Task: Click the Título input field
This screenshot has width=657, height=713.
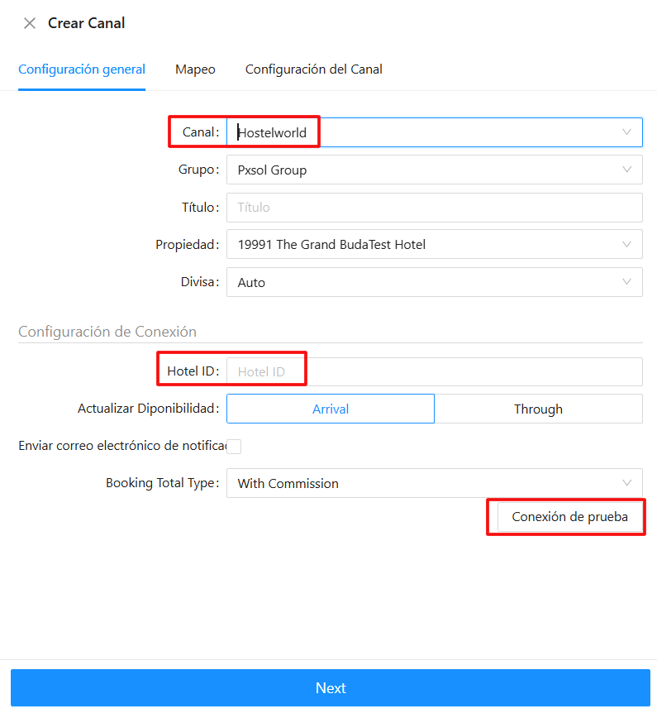Action: [x=434, y=207]
